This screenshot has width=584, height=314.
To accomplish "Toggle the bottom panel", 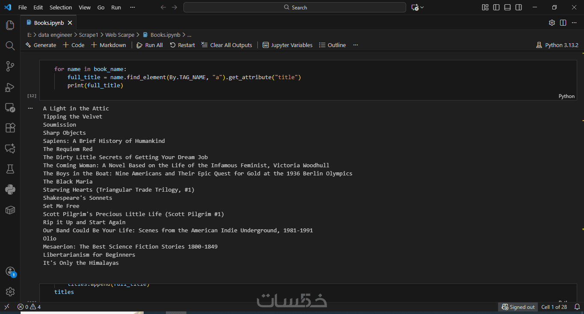I will click(x=507, y=7).
